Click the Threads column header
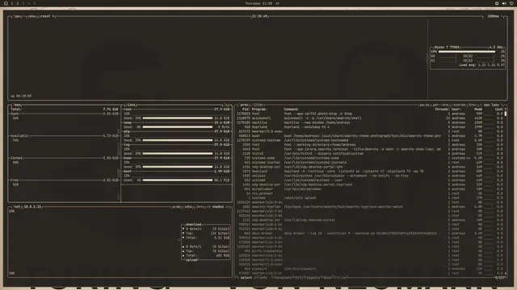Viewport: 517px width, 290px height. pos(442,110)
